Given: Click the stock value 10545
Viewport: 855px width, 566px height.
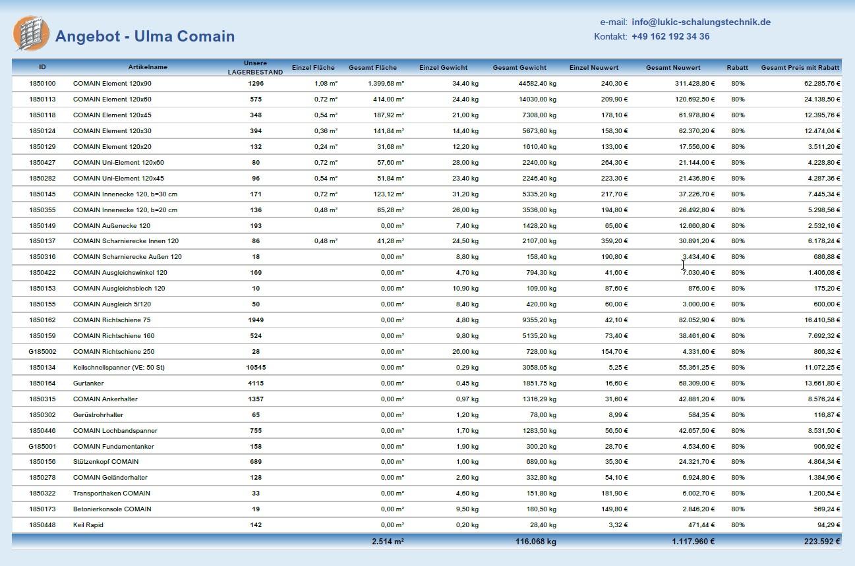Looking at the screenshot, I should coord(255,367).
